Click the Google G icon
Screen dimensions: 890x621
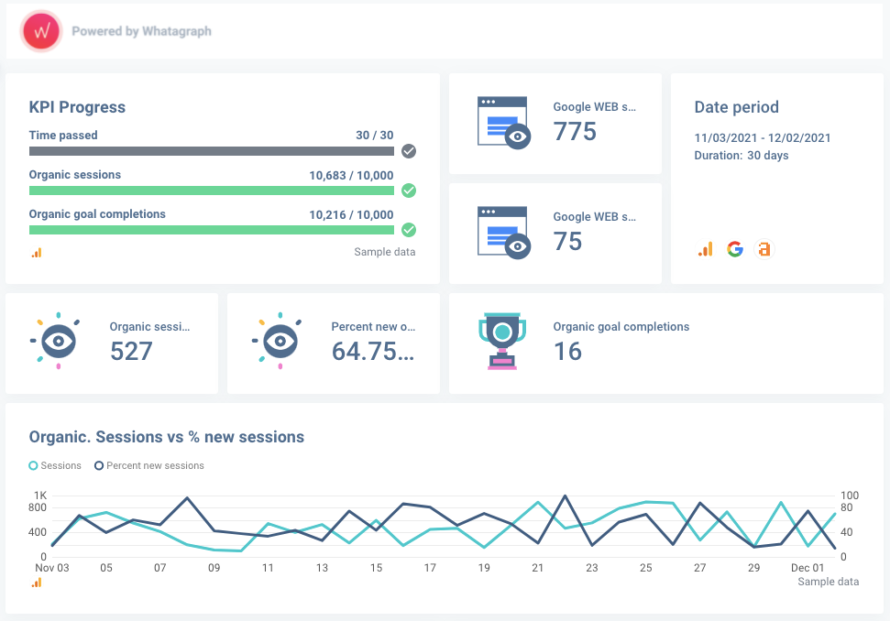click(x=735, y=249)
